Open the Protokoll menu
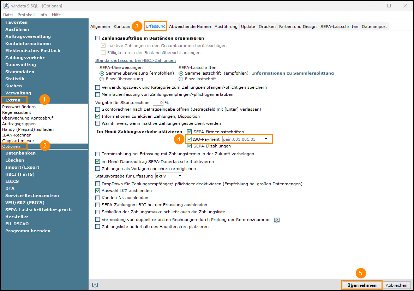The image size is (414, 291). pyautogui.click(x=26, y=15)
